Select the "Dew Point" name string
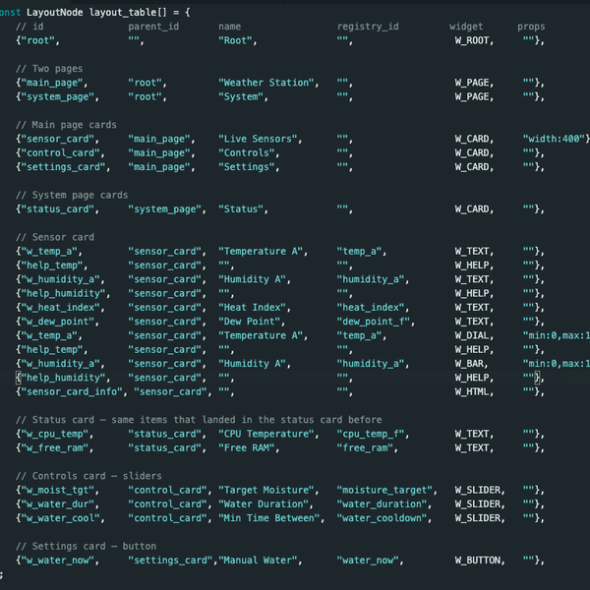Screen dimensions: 590x590 (249, 322)
